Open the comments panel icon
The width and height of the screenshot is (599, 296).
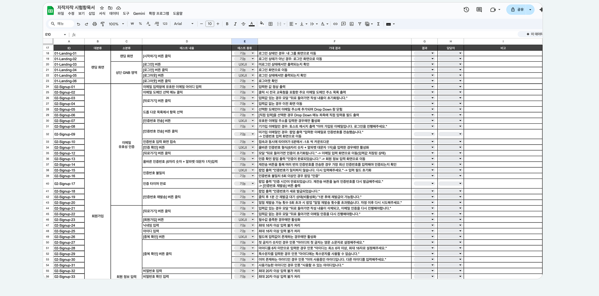coord(479,10)
